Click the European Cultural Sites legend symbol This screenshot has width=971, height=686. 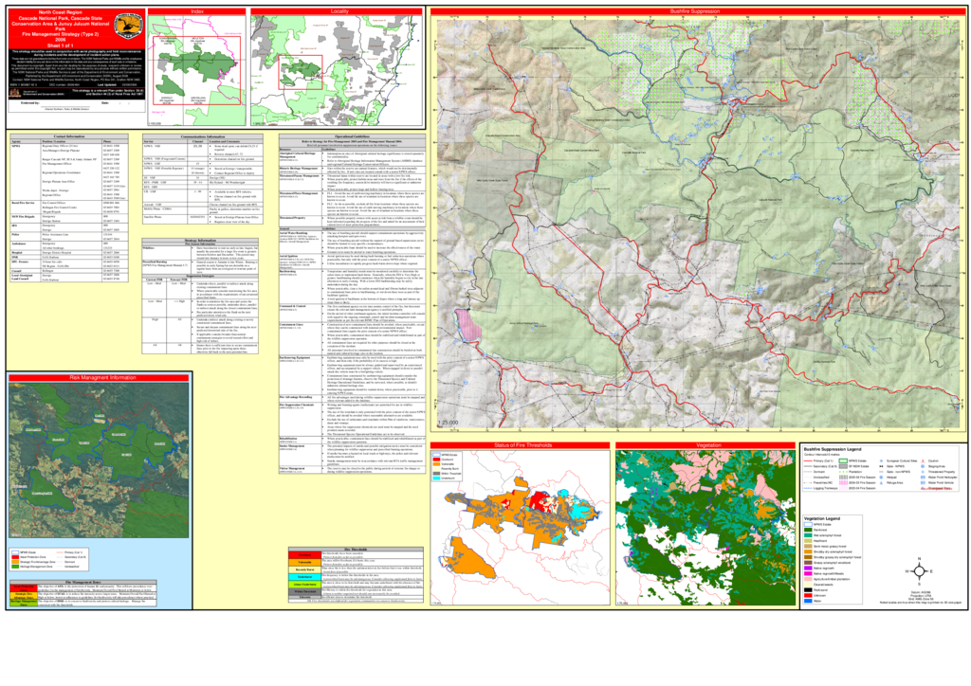(881, 460)
